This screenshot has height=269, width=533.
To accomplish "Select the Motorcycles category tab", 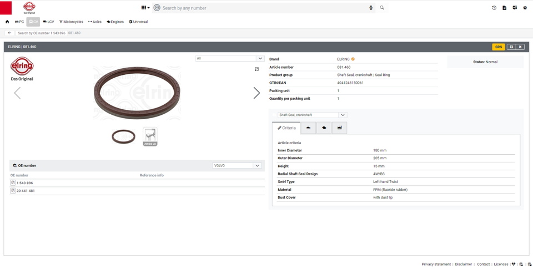I will [x=71, y=22].
